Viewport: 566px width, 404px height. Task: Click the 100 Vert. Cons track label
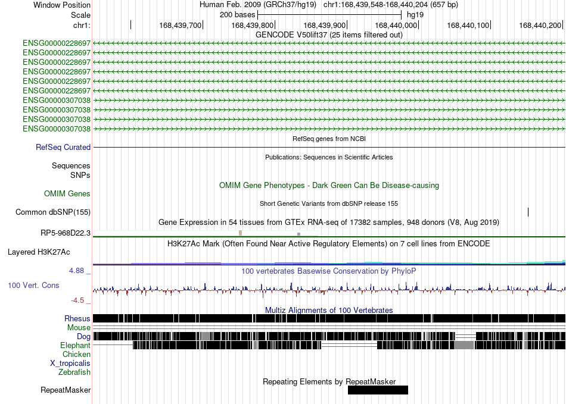(33, 286)
